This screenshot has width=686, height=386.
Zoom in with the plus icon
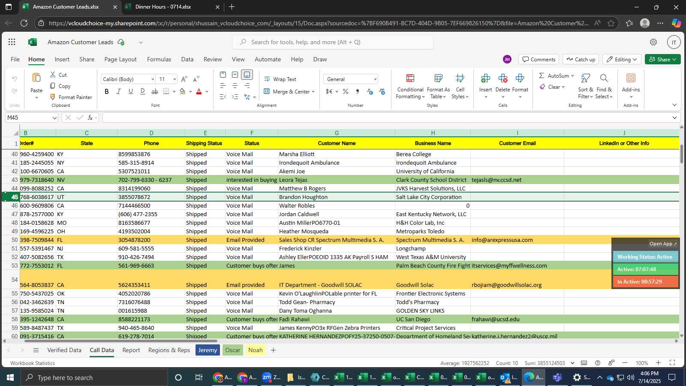pos(659,363)
